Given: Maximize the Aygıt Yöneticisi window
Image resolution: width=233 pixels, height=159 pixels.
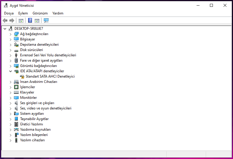Looking at the screenshot, I should (x=211, y=6).
